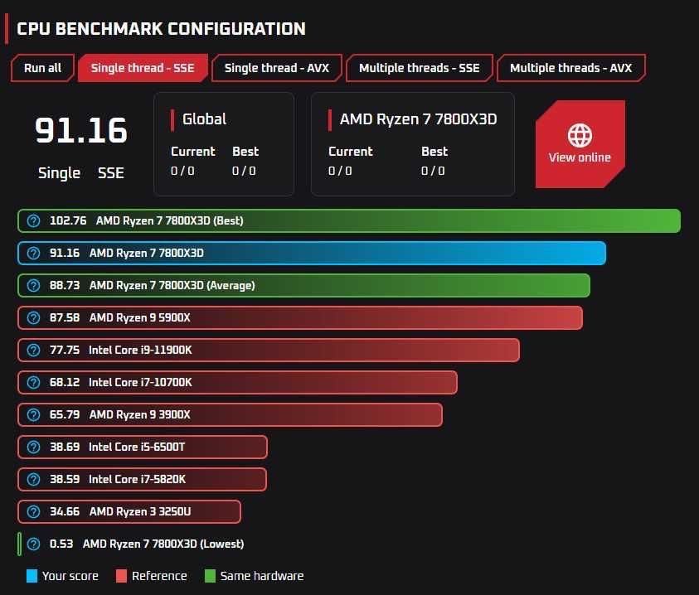Click the Reference legend label

click(159, 576)
